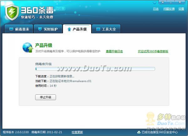
Task: Click the 病毒库日期 2011-02-21 text
Action: tap(47, 132)
